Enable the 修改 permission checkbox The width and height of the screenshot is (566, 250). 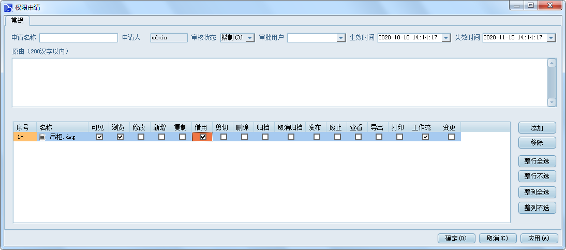pyautogui.click(x=141, y=137)
